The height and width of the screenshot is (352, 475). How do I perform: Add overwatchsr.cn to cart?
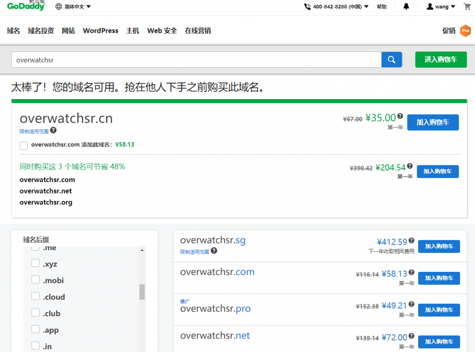pos(433,122)
